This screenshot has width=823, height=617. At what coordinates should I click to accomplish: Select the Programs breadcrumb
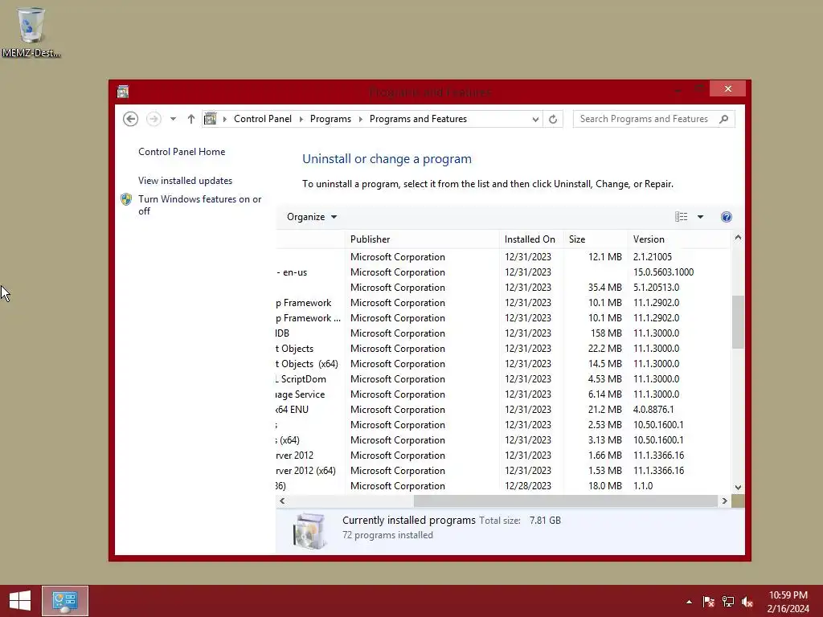[x=330, y=119]
